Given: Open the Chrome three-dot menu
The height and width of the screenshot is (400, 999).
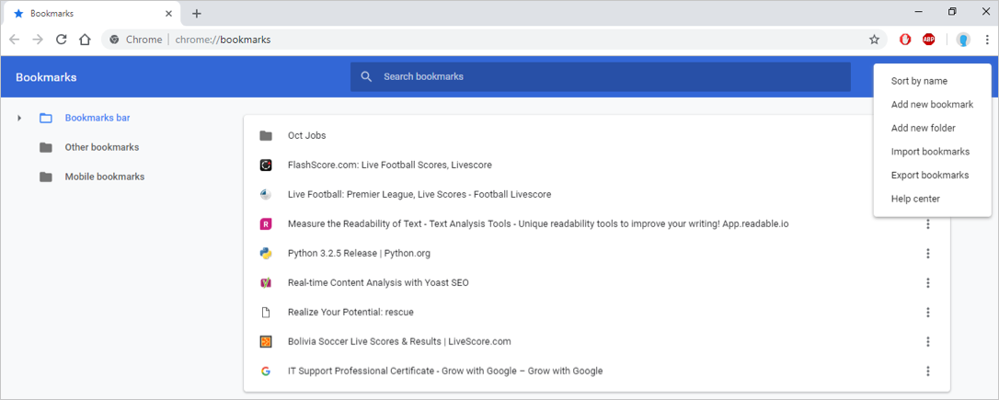Looking at the screenshot, I should click(987, 40).
